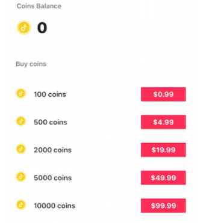This screenshot has height=223, width=221.
Task: Tap the $49.99 price button
Action: (x=163, y=178)
